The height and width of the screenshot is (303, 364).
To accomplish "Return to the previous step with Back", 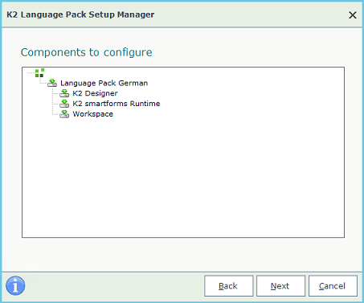I will (228, 286).
